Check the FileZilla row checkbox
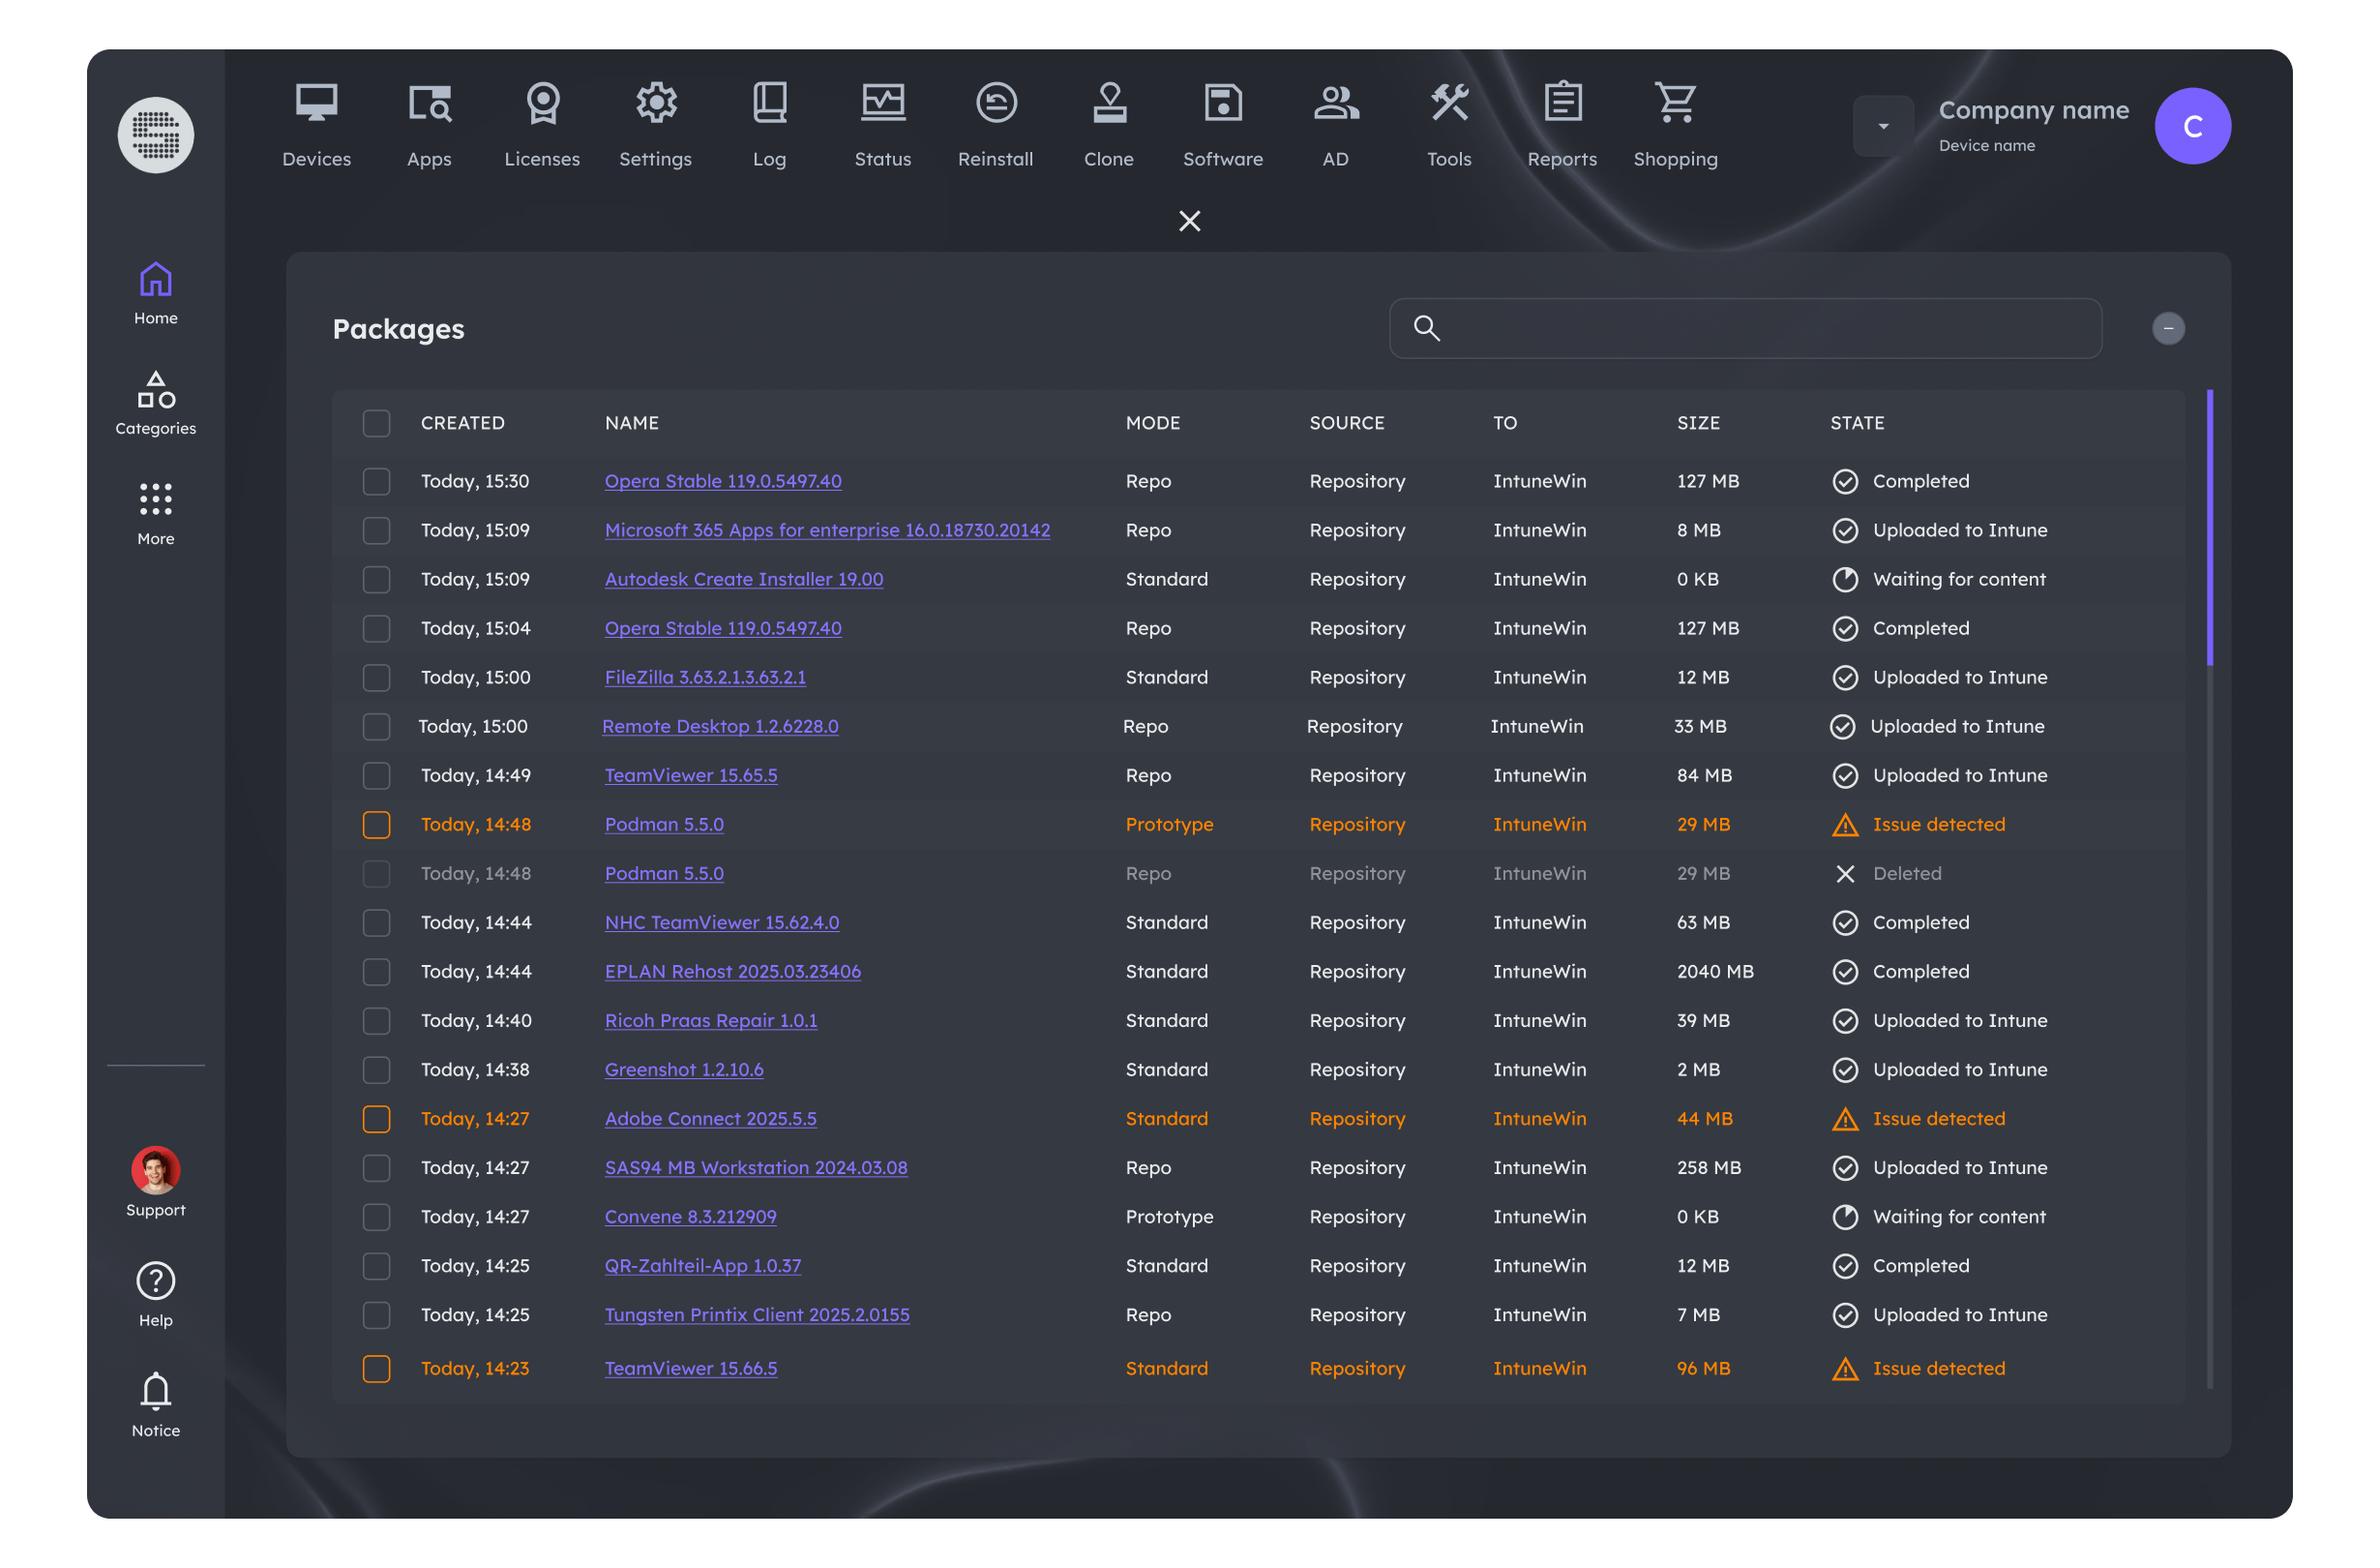The image size is (2380, 1568). pos(376,678)
